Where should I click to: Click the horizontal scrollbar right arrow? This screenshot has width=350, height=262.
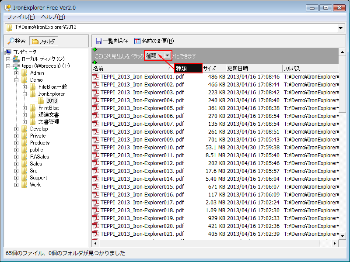(x=334, y=244)
